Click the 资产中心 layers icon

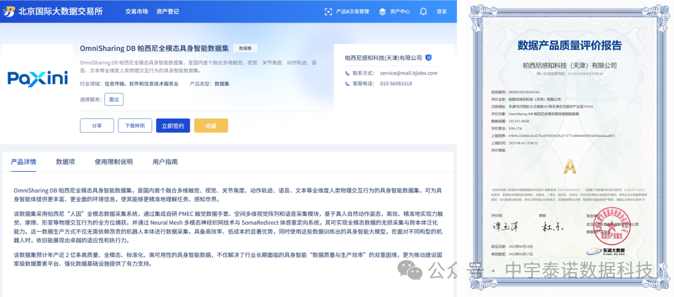tap(383, 12)
